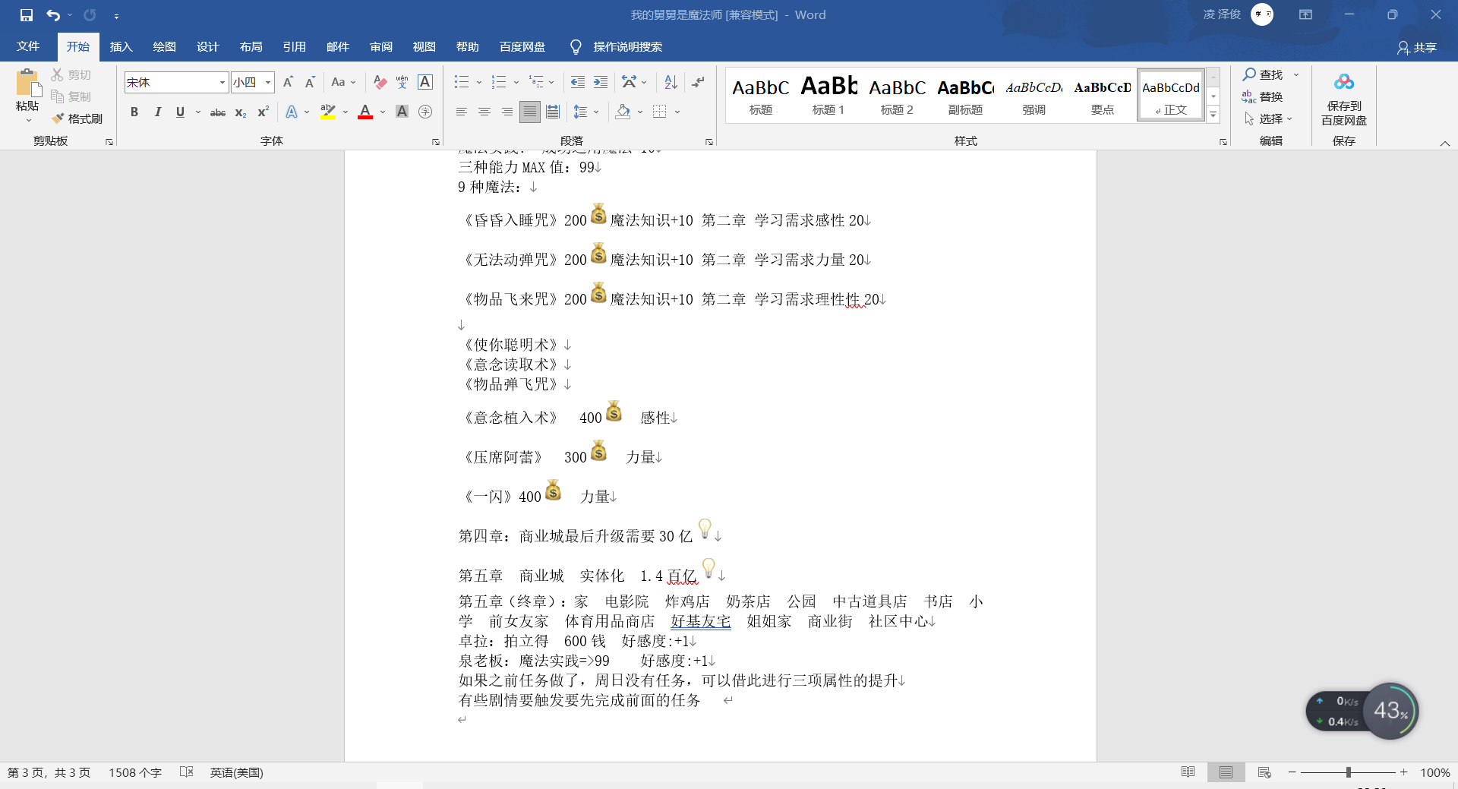Screen dimensions: 1458x789
Task: Click the Format Painter (格式刷) icon
Action: 58,118
